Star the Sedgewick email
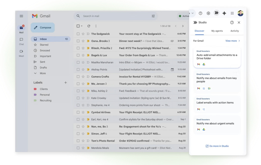 [x=83, y=34]
